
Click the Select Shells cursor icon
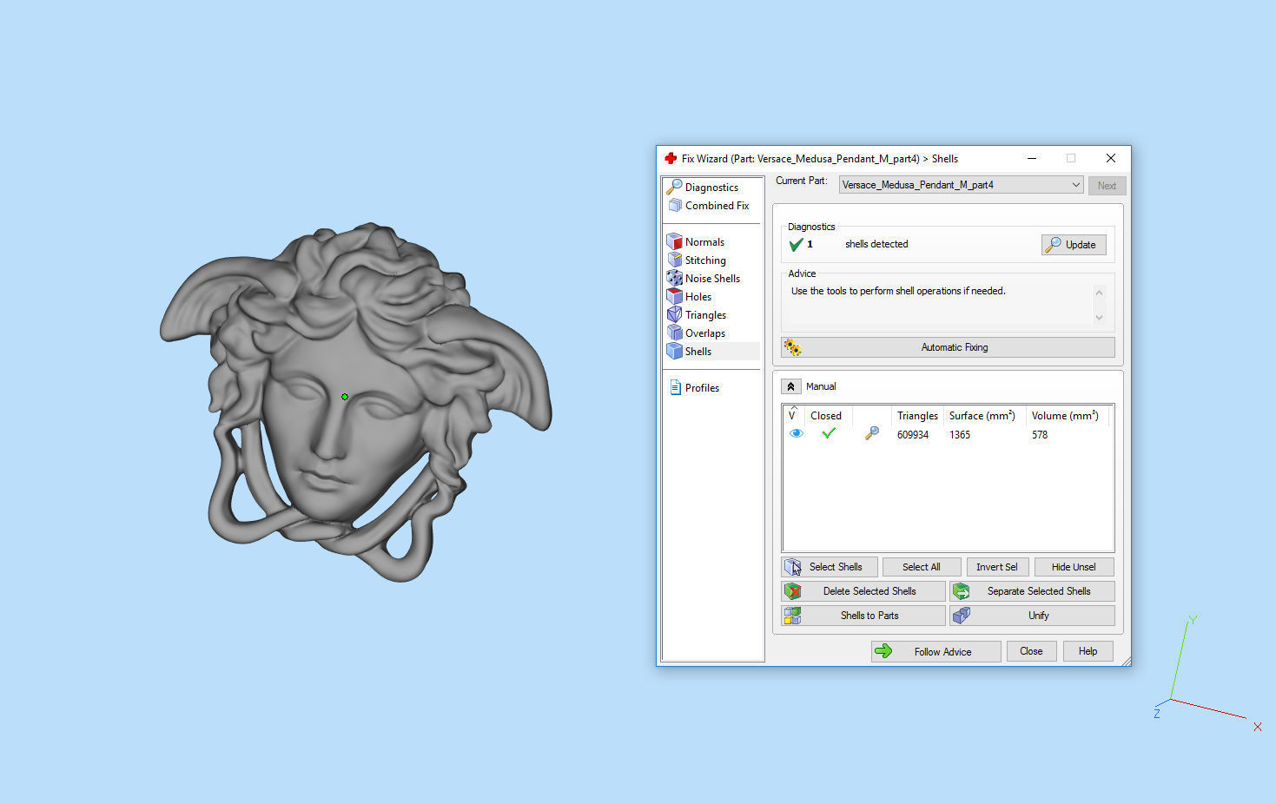tap(793, 567)
